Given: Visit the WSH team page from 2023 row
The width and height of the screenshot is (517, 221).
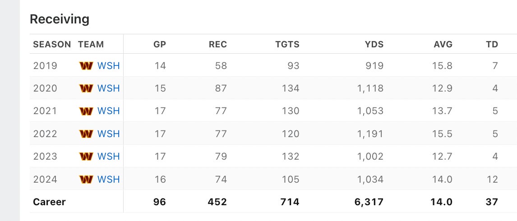Looking at the screenshot, I should pyautogui.click(x=109, y=157).
